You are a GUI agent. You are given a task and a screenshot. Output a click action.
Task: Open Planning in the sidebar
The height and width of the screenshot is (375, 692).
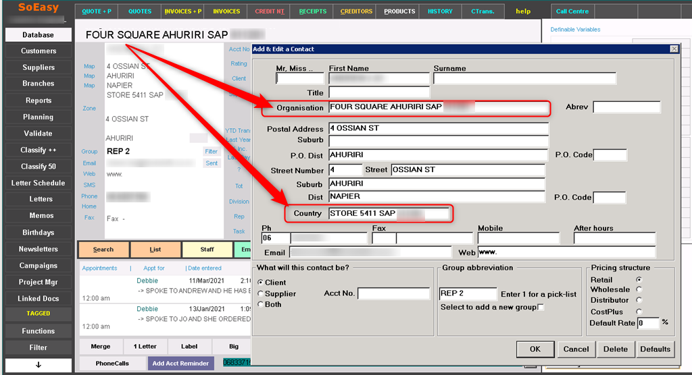click(39, 117)
